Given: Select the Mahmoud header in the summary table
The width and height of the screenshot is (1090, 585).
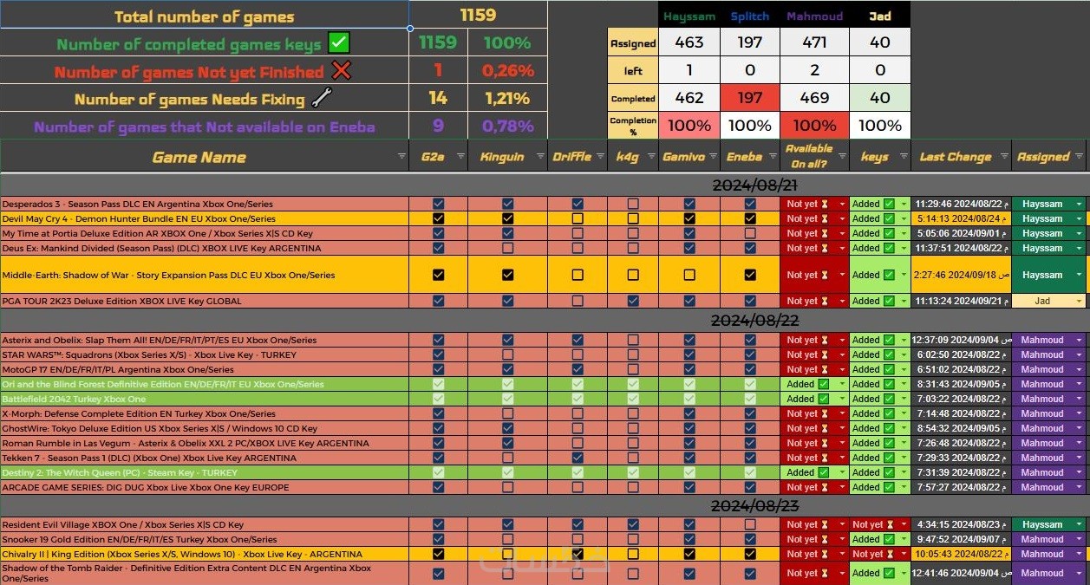Looking at the screenshot, I should pos(814,15).
